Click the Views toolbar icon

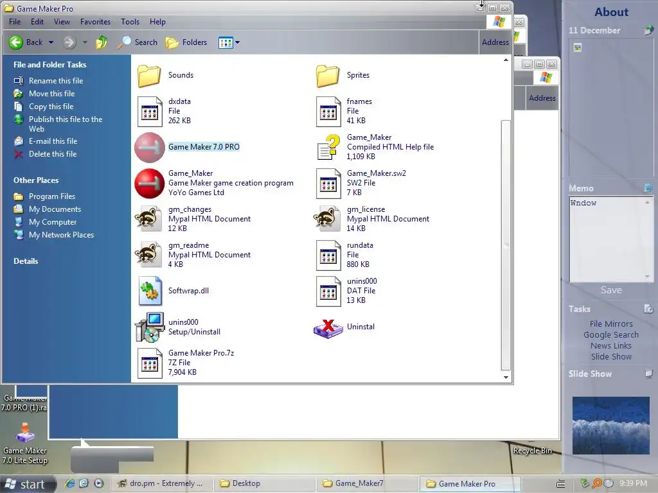point(226,42)
